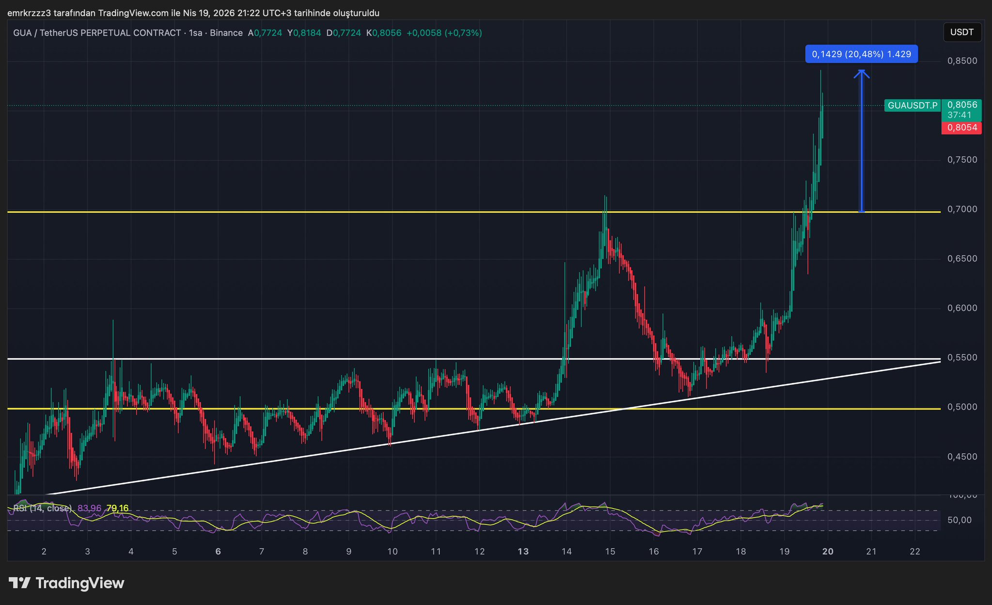Click the purple RSI value 83,96
The image size is (992, 605).
tap(89, 508)
